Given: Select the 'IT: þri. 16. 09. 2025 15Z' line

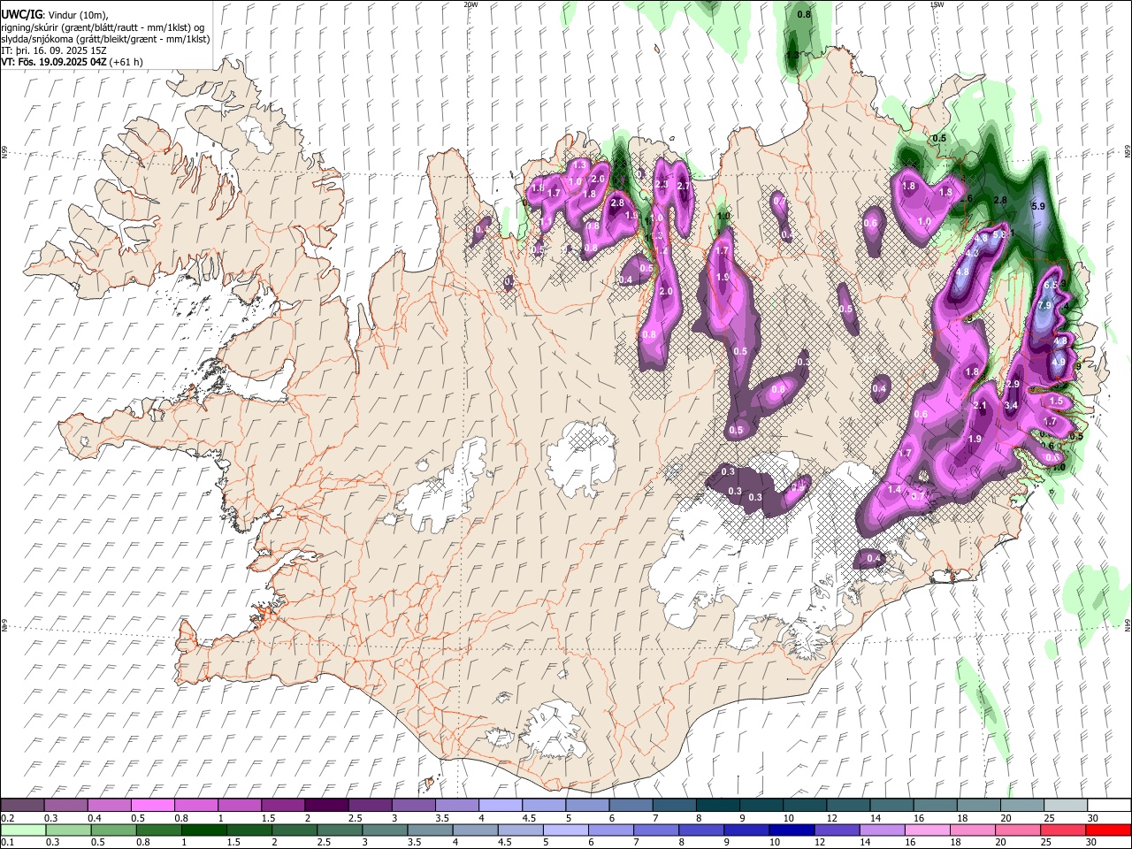Looking at the screenshot, I should pyautogui.click(x=54, y=50).
